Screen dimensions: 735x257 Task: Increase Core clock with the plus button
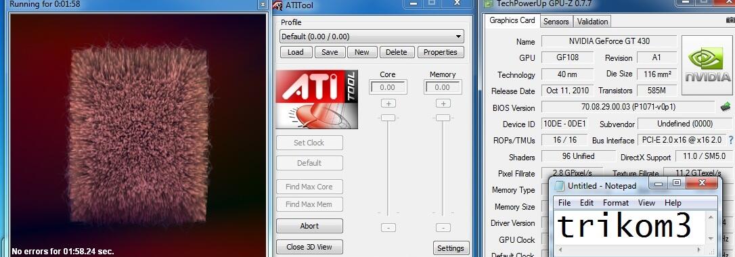(388, 103)
